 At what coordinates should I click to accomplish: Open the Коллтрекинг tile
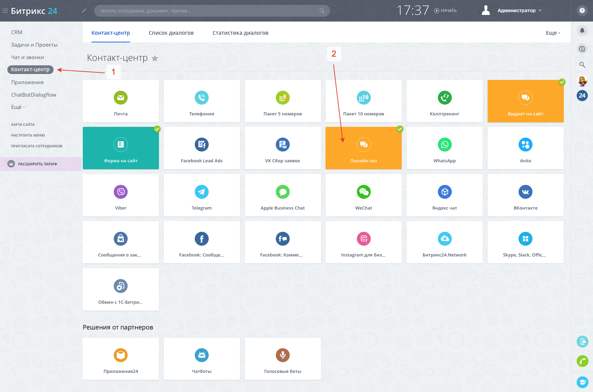tap(444, 101)
